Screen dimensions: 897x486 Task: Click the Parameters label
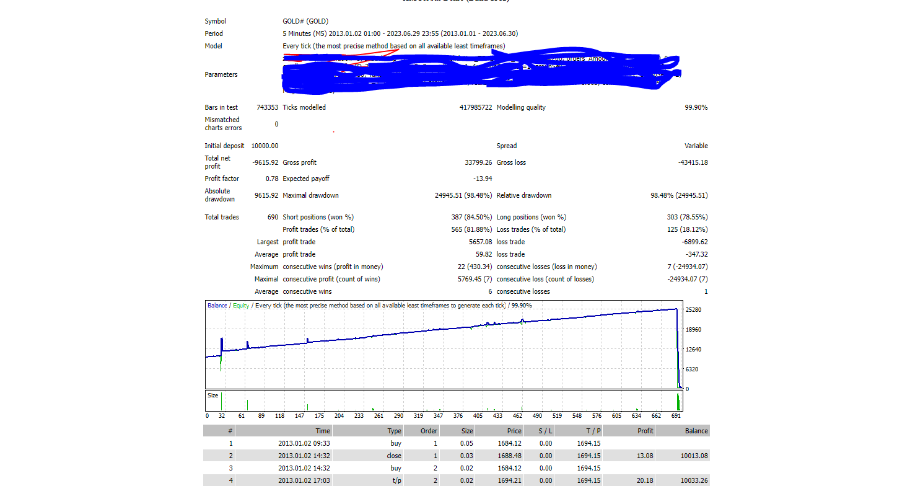(x=221, y=74)
